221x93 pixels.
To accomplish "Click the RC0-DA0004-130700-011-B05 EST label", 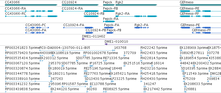I will (x=65, y=48).
